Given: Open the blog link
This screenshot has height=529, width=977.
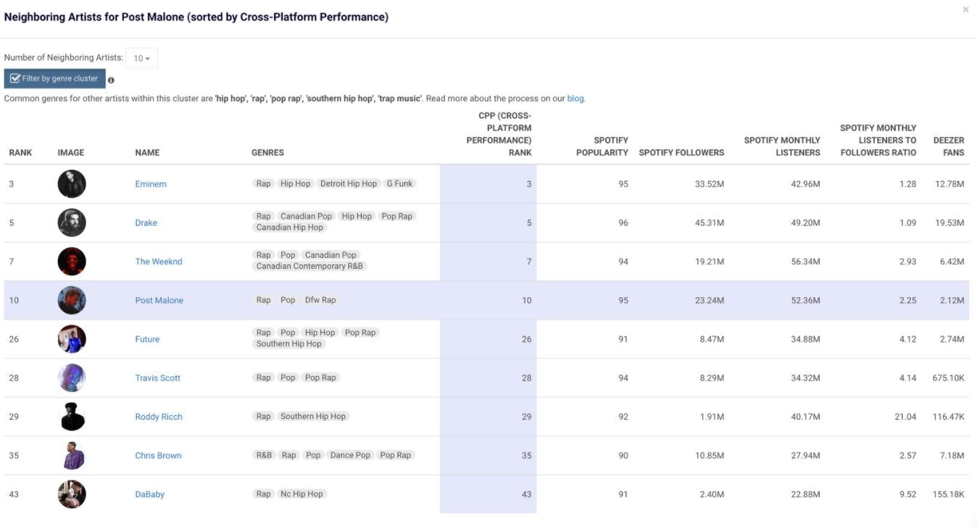Looking at the screenshot, I should (575, 99).
